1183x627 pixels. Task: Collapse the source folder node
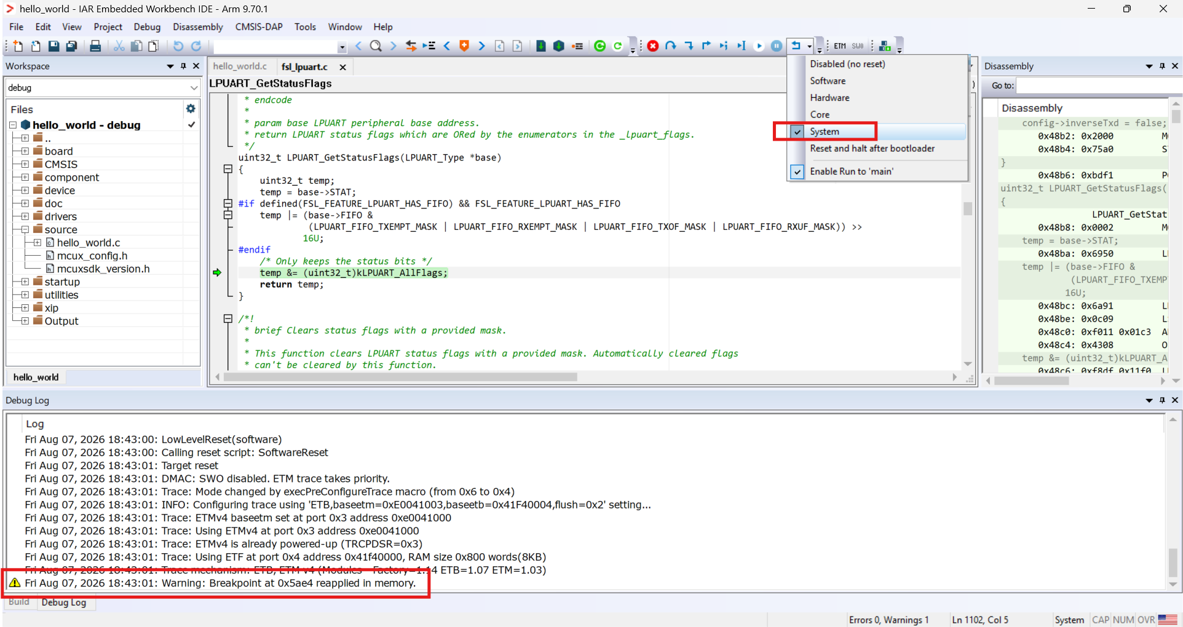tap(25, 230)
